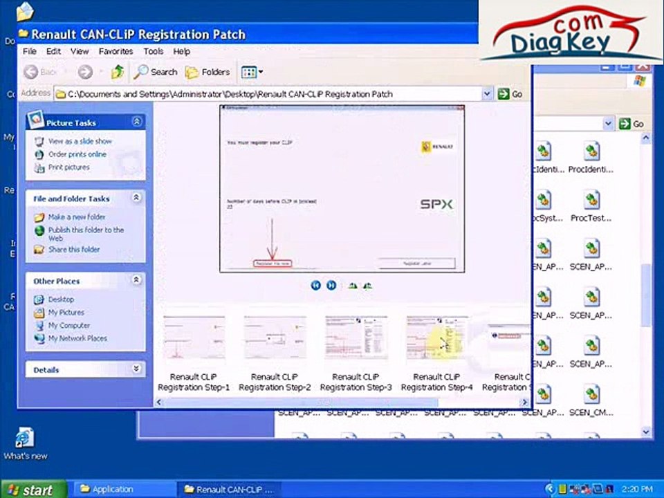Select SCEN_CM... file in background window

[591, 401]
